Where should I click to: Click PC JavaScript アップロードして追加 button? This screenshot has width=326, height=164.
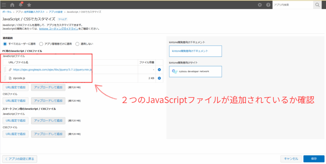(x=48, y=87)
